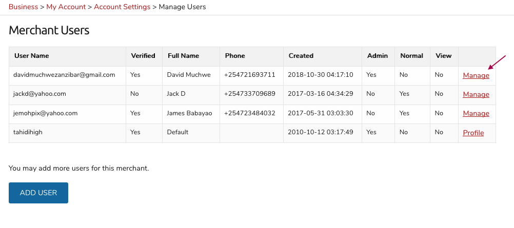
Task: Go to Account Settings breadcrumb
Action: [122, 7]
